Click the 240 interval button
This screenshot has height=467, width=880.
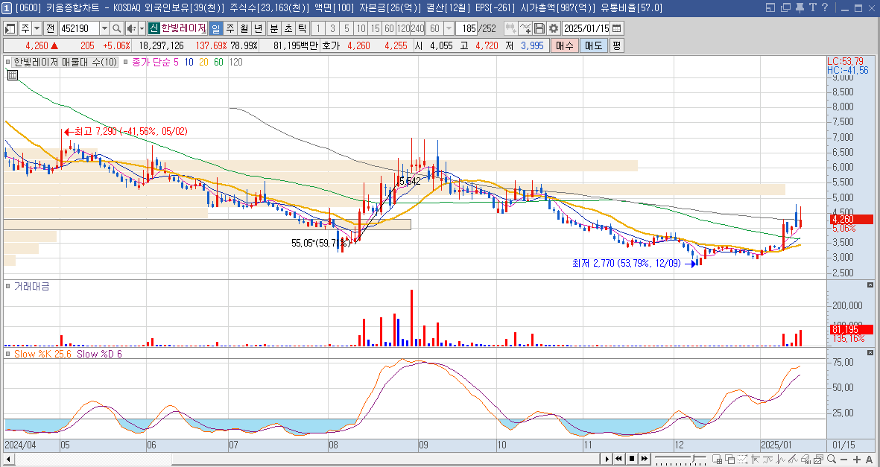pyautogui.click(x=417, y=28)
